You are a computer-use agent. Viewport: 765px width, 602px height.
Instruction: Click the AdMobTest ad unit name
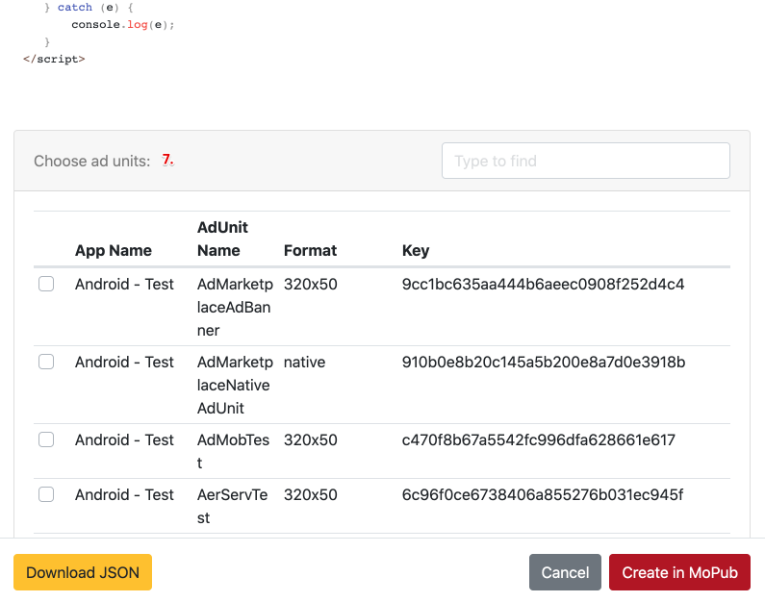pos(233,451)
